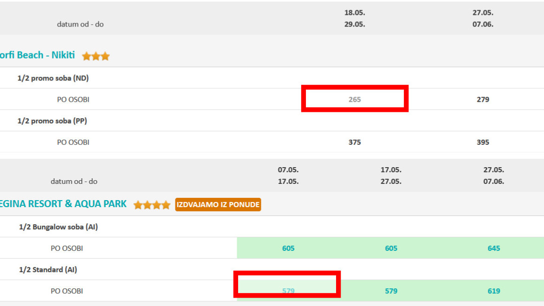Select the 279 price for promo soba (ND)
The image size is (544, 306).
tap(483, 99)
